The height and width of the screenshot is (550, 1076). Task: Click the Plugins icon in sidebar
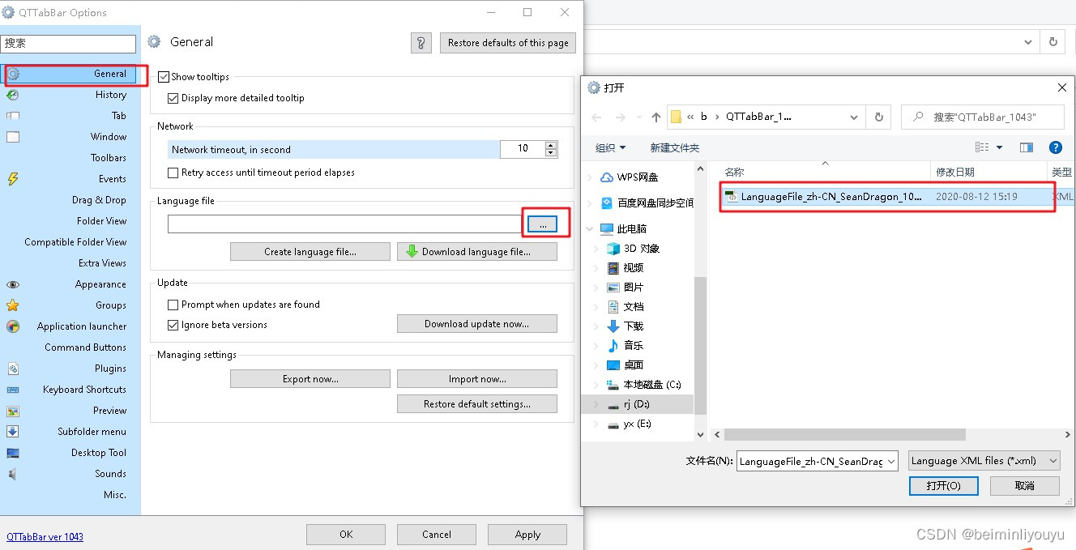13,369
